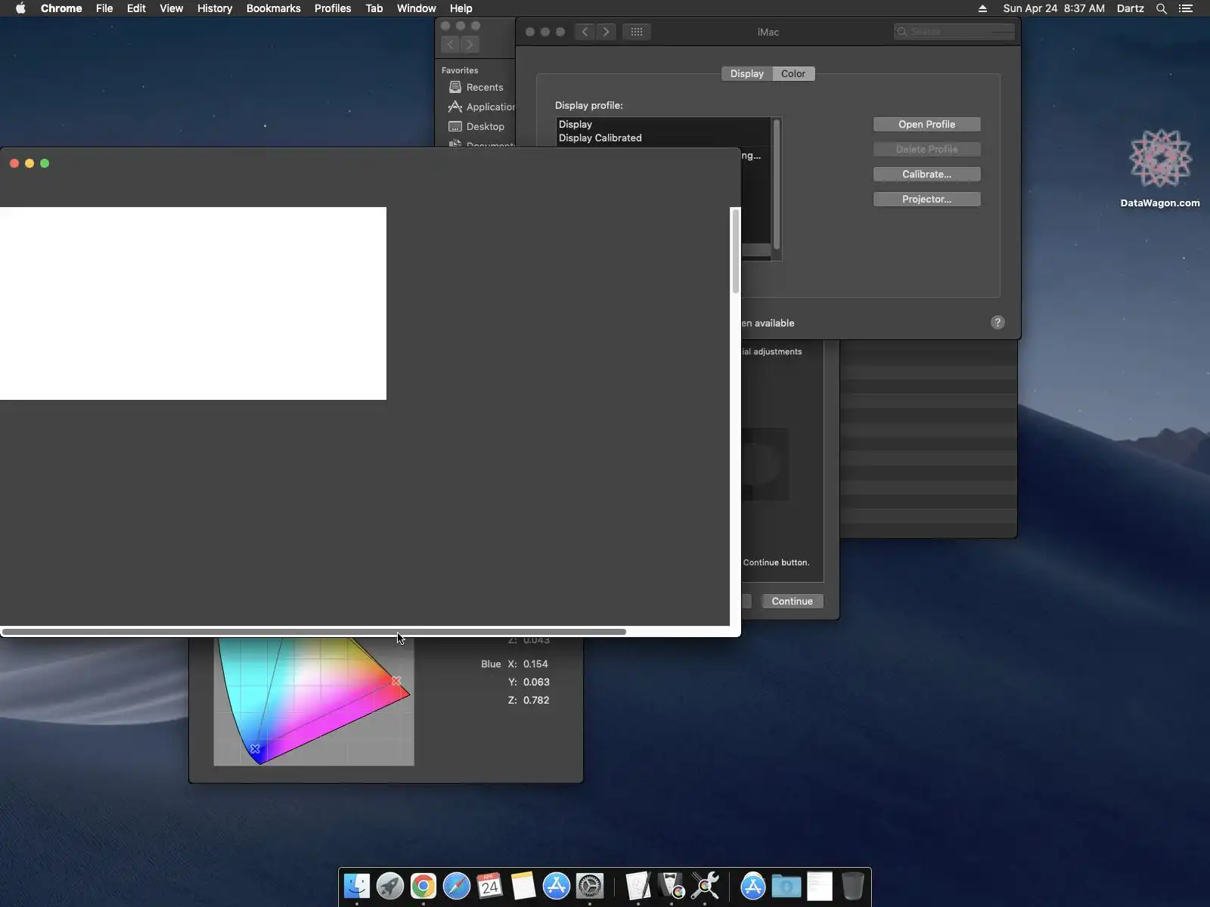This screenshot has width=1210, height=907.
Task: Open the Trash in the Dock
Action: 853,886
